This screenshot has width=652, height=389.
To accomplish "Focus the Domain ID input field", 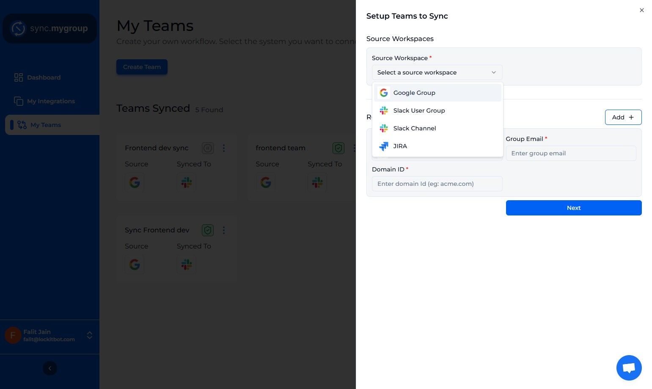I will (x=437, y=184).
